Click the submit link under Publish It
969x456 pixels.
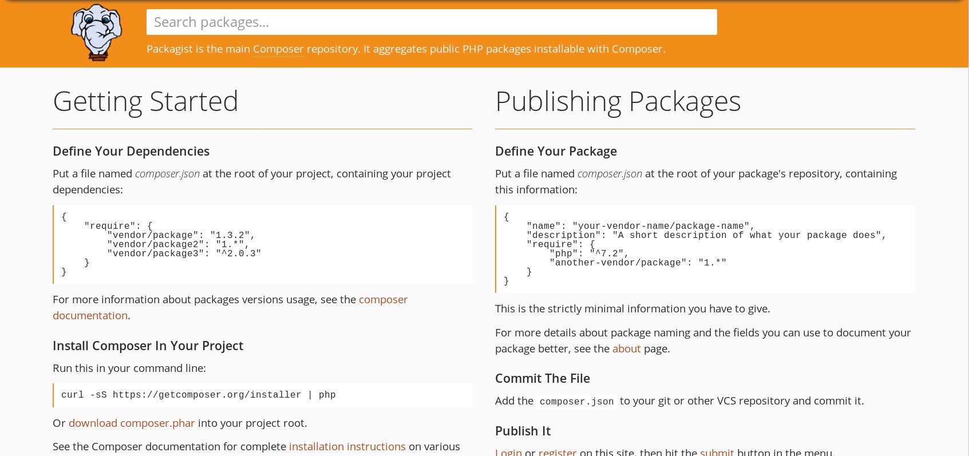tap(717, 451)
